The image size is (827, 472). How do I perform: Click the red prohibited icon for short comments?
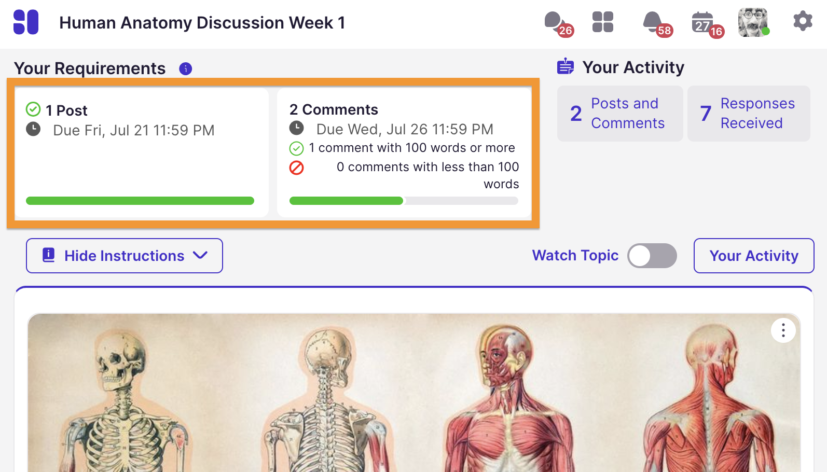coord(296,168)
